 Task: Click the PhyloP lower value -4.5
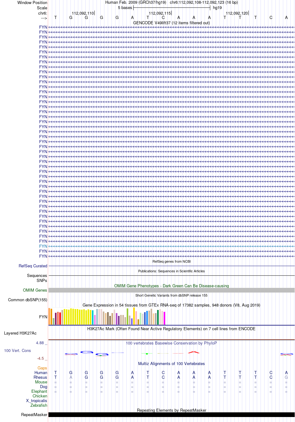(41, 359)
